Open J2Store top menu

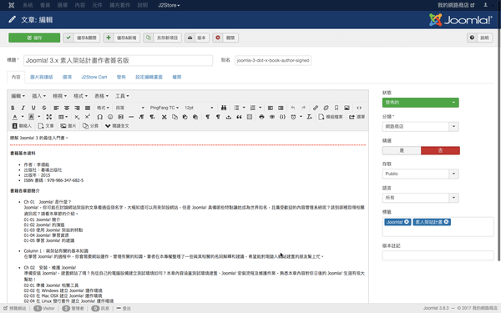(x=169, y=5)
